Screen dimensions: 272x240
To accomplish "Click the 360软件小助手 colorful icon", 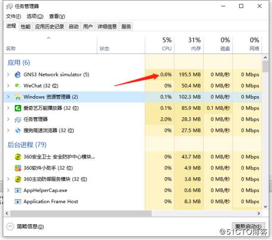I will click(x=18, y=168).
